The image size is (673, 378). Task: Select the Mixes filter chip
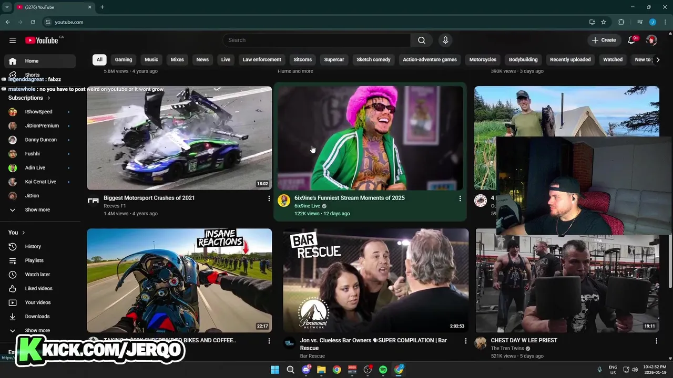[x=177, y=60]
